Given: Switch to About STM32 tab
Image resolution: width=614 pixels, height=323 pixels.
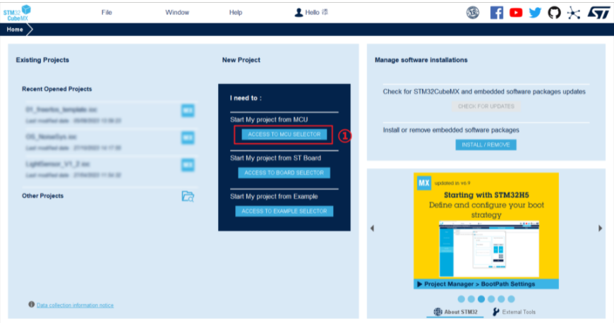Looking at the screenshot, I should [x=455, y=312].
